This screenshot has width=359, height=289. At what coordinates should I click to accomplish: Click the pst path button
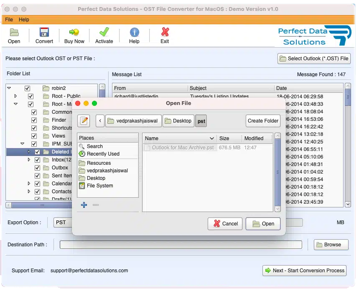coord(201,121)
